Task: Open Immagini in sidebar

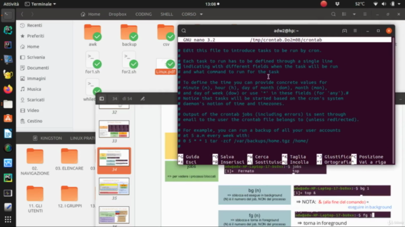Action: (36, 78)
